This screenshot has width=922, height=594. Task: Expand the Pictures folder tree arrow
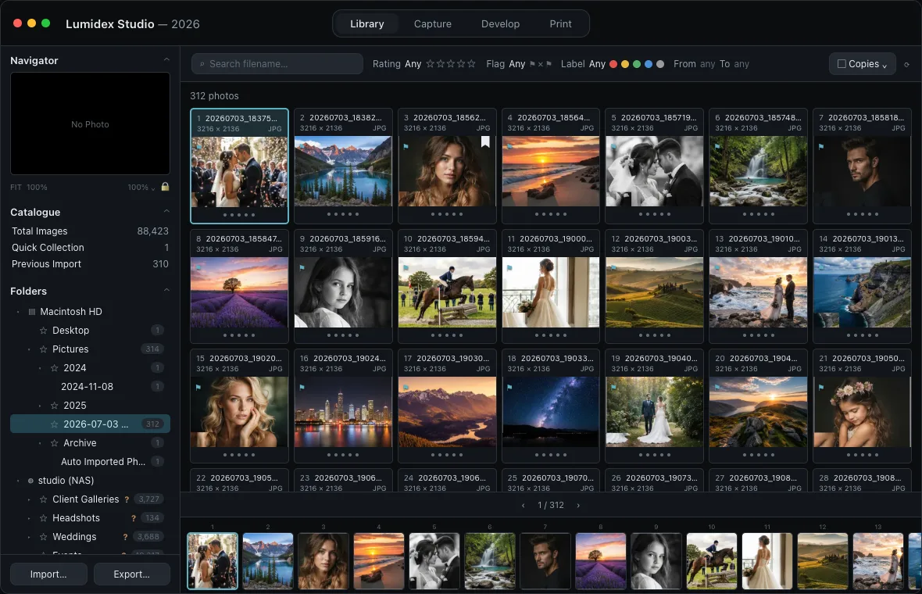[29, 349]
